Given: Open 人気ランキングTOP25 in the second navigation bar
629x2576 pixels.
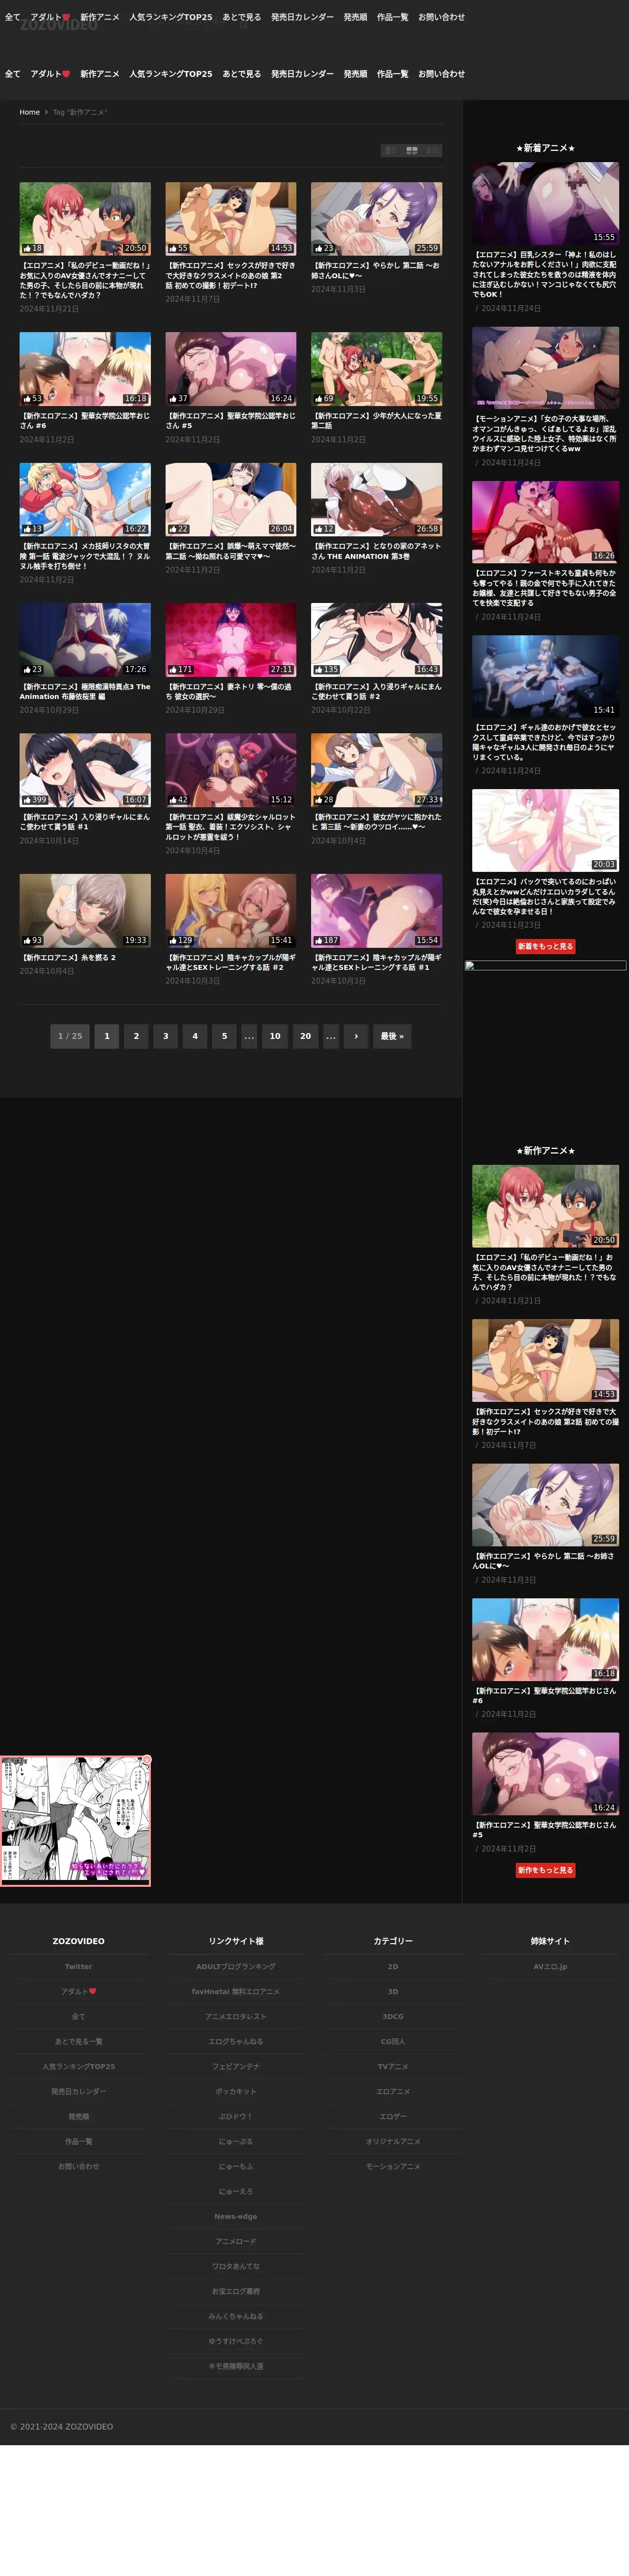Looking at the screenshot, I should pos(171,74).
